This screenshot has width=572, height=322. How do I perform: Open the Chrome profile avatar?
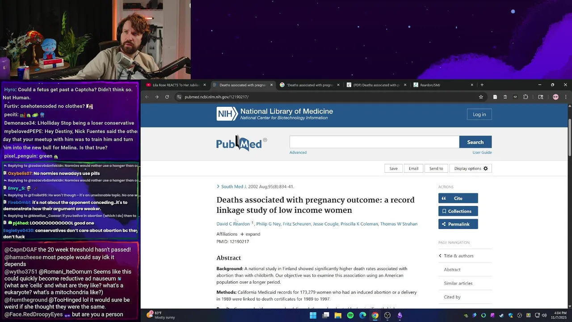[555, 97]
